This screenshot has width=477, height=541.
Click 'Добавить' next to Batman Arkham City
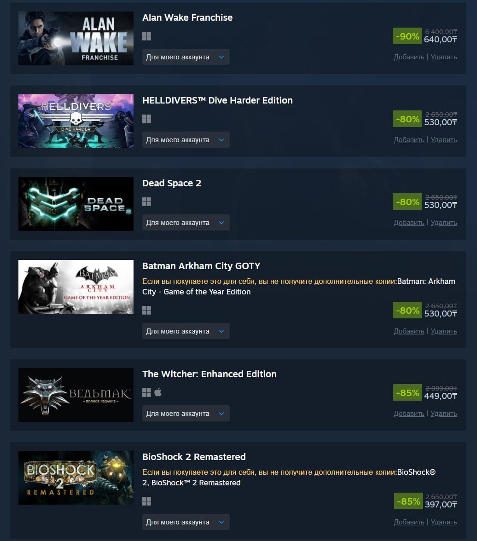click(x=409, y=331)
